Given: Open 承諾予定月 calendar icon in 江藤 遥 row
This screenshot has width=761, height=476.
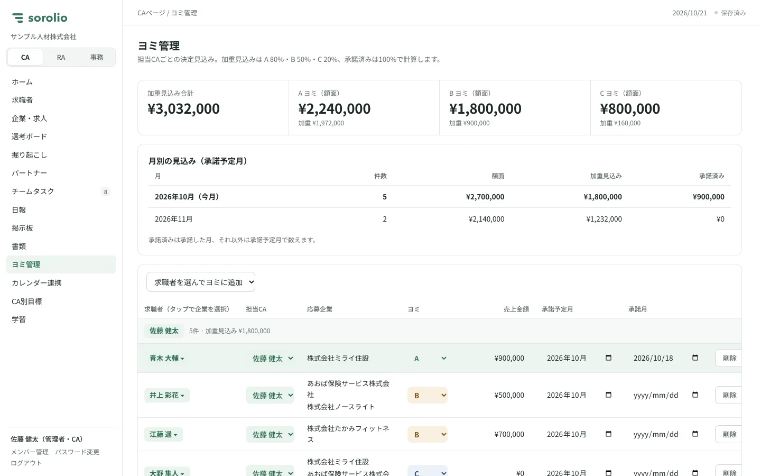Looking at the screenshot, I should (x=608, y=434).
